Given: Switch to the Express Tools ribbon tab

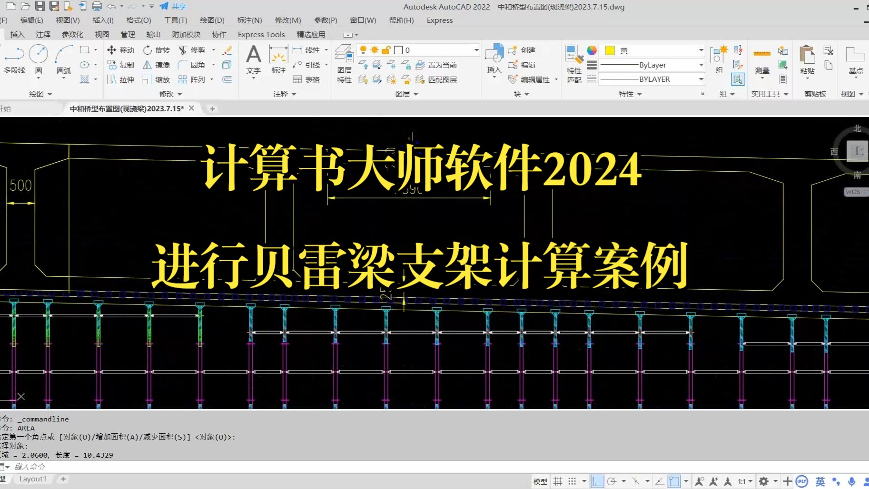Looking at the screenshot, I should [x=261, y=35].
